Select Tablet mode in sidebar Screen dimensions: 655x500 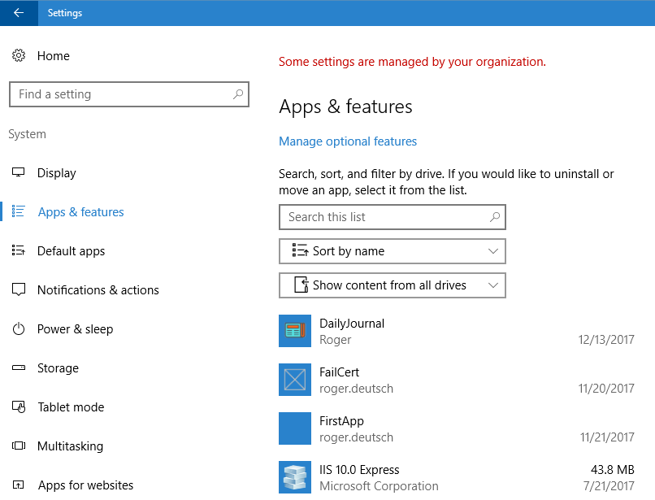(x=71, y=407)
